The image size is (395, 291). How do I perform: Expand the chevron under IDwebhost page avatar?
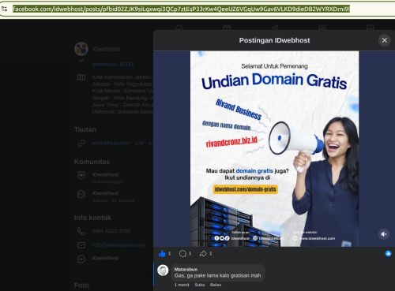(81, 61)
